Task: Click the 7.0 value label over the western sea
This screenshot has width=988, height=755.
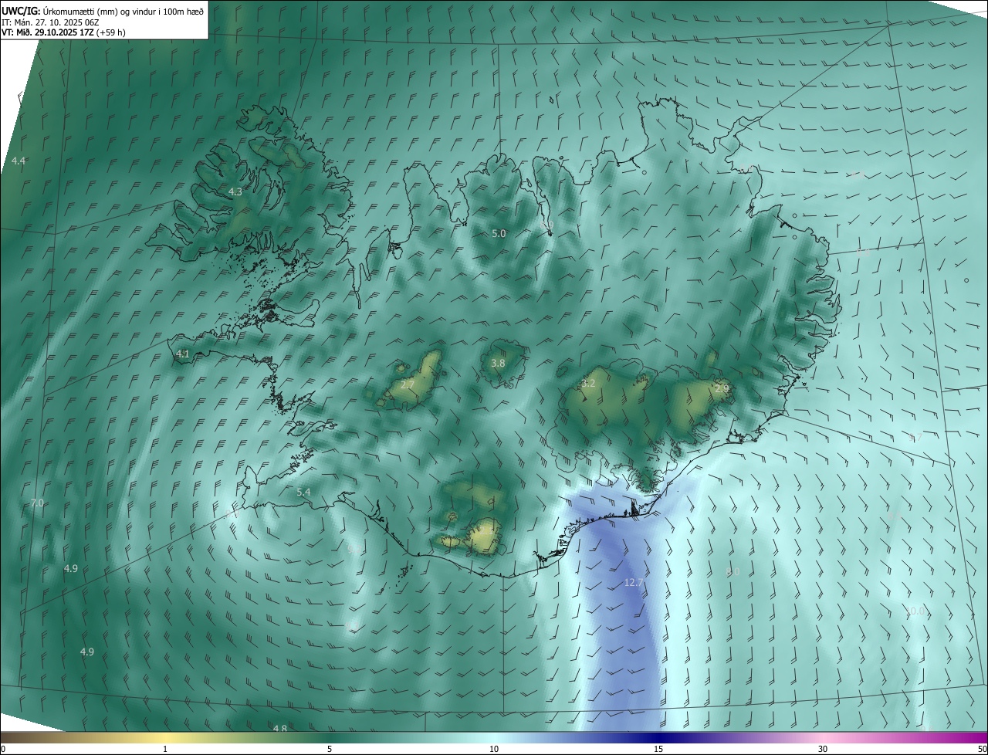Action: point(37,503)
